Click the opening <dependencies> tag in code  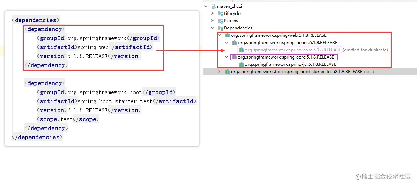[35, 20]
